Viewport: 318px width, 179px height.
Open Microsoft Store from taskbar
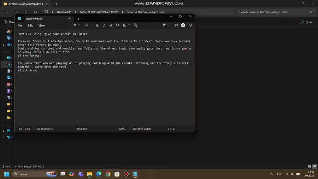(117, 174)
